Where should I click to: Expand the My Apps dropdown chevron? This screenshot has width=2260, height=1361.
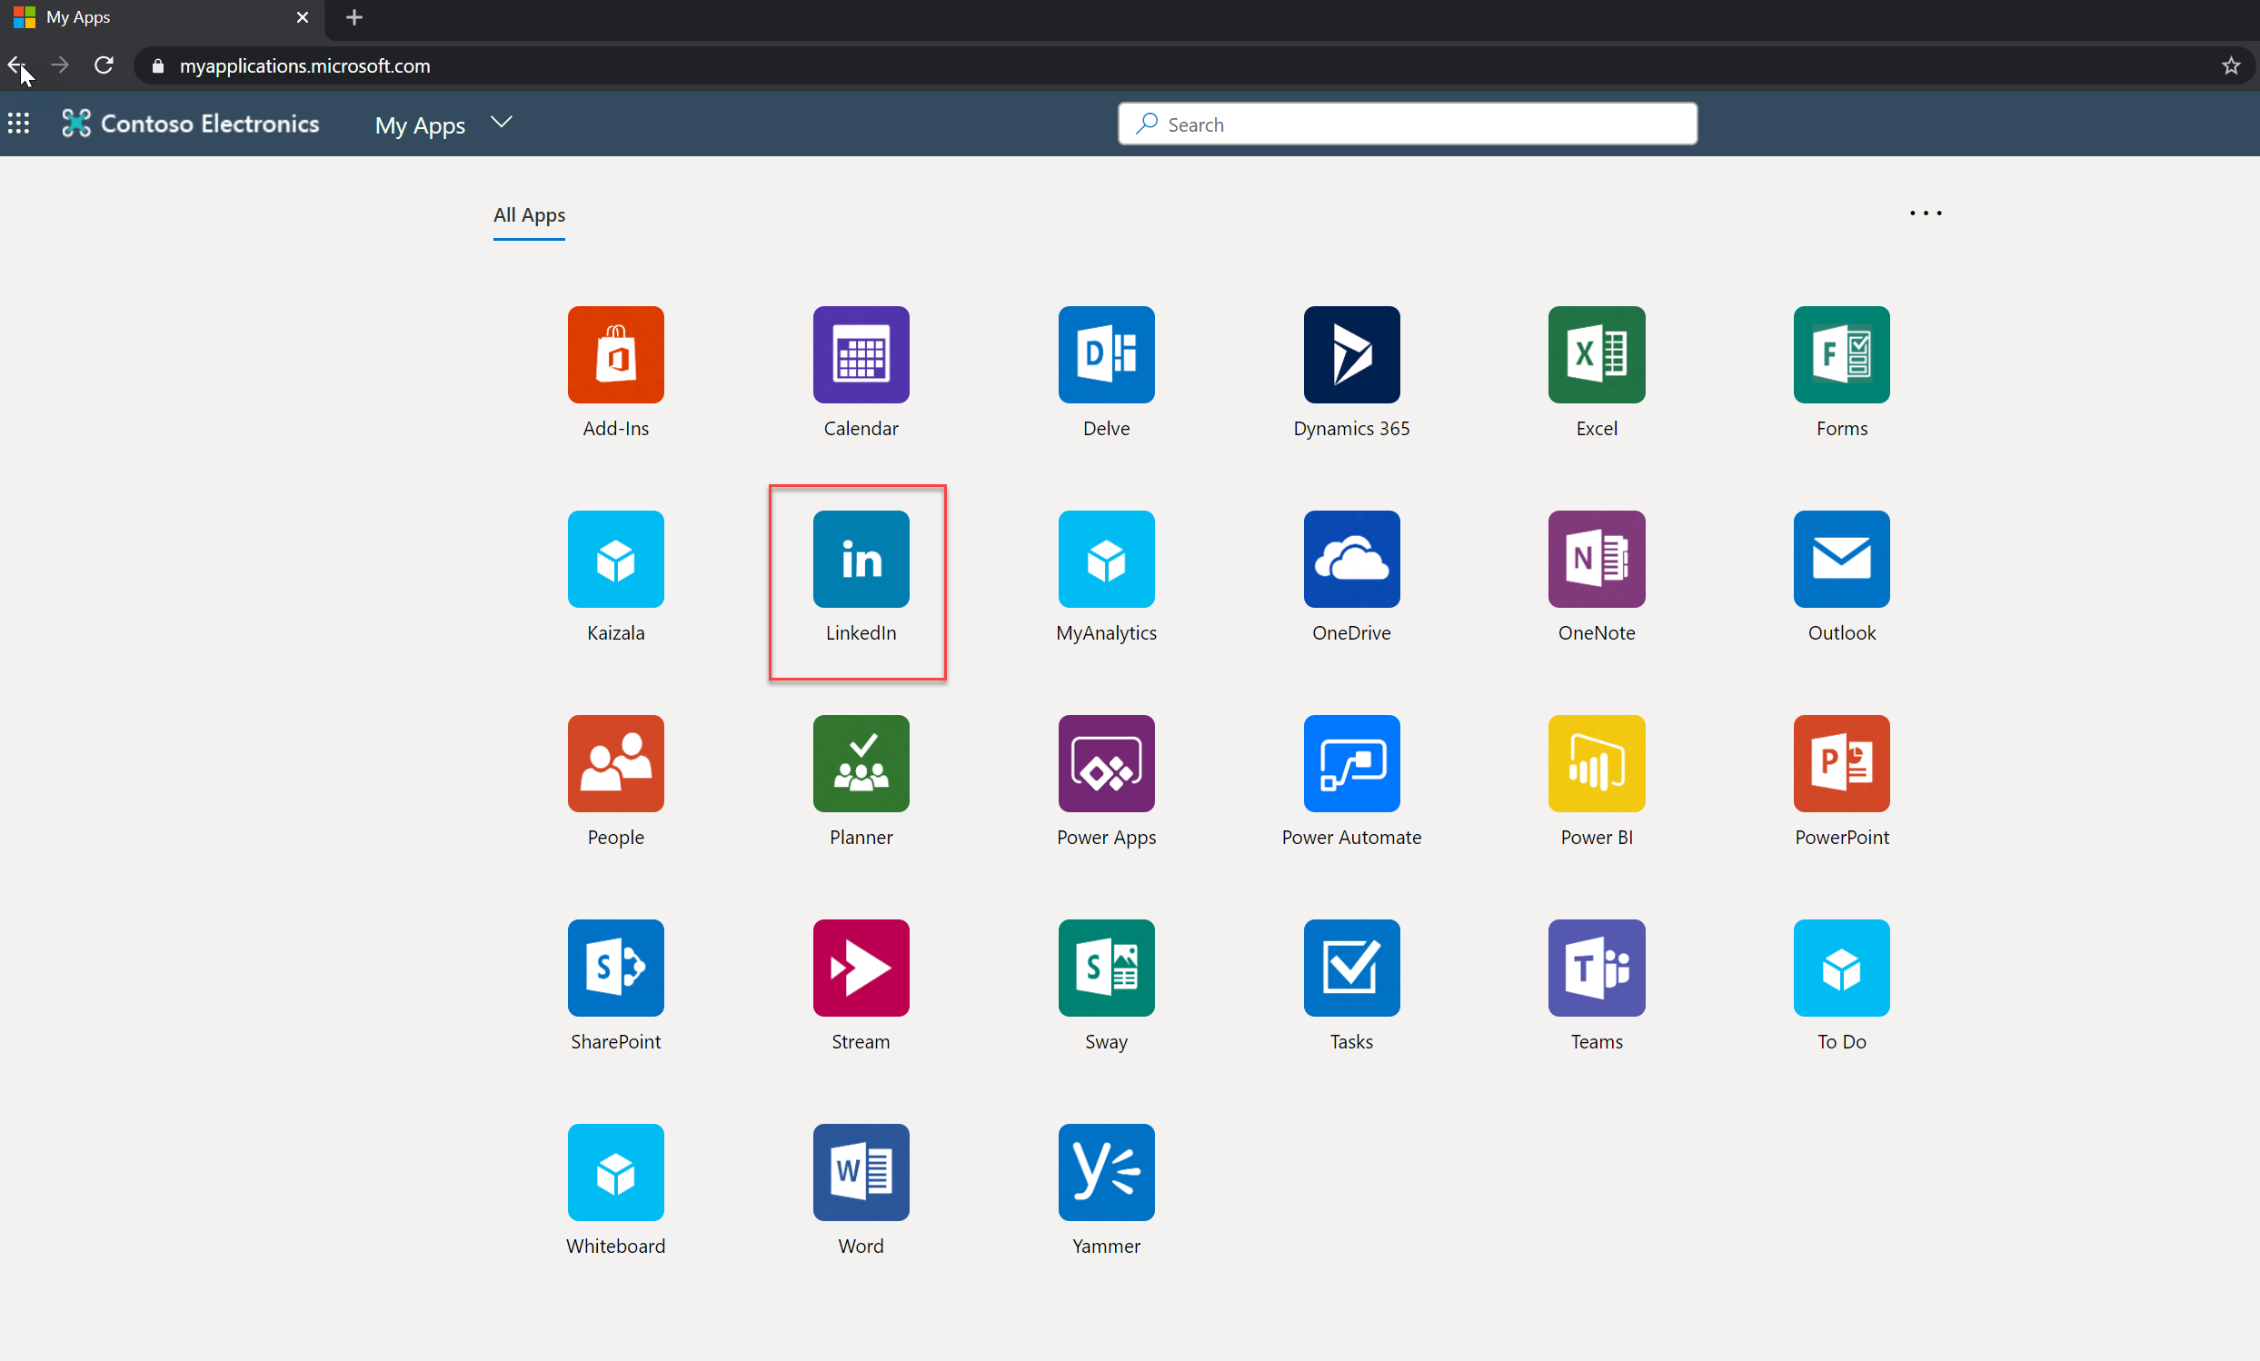[501, 122]
